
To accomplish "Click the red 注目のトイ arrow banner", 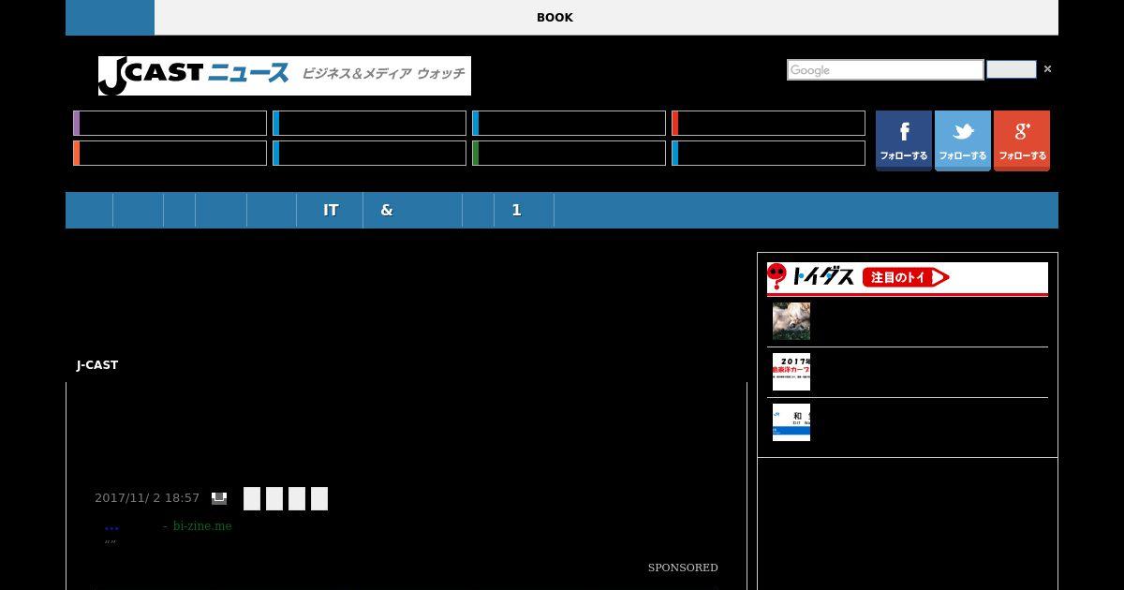I will [x=906, y=277].
